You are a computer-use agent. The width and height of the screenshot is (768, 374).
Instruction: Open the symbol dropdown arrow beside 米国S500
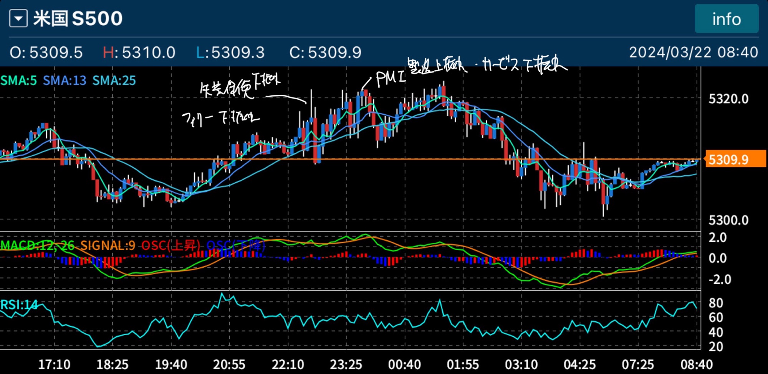18,18
